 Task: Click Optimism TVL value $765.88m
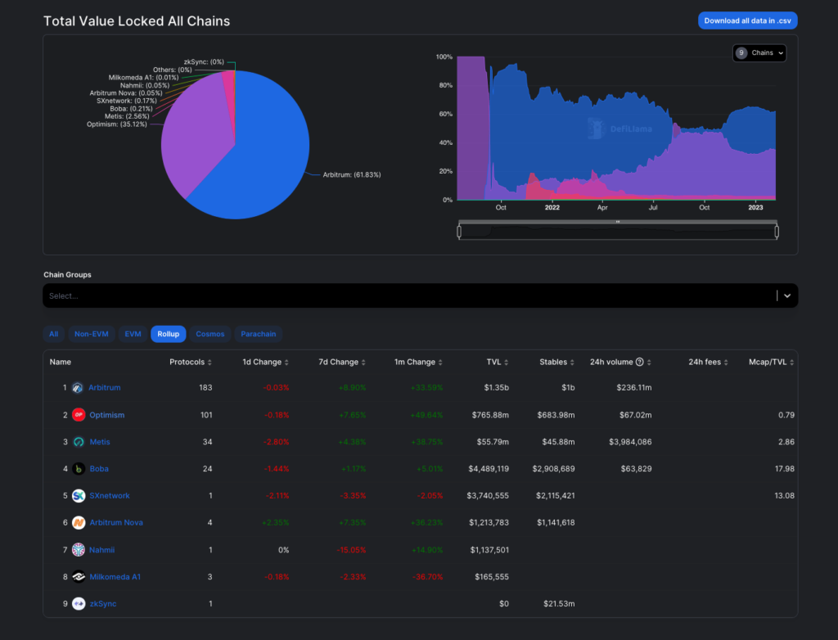(491, 415)
